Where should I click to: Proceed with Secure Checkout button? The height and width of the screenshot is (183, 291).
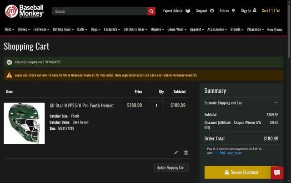(241, 173)
